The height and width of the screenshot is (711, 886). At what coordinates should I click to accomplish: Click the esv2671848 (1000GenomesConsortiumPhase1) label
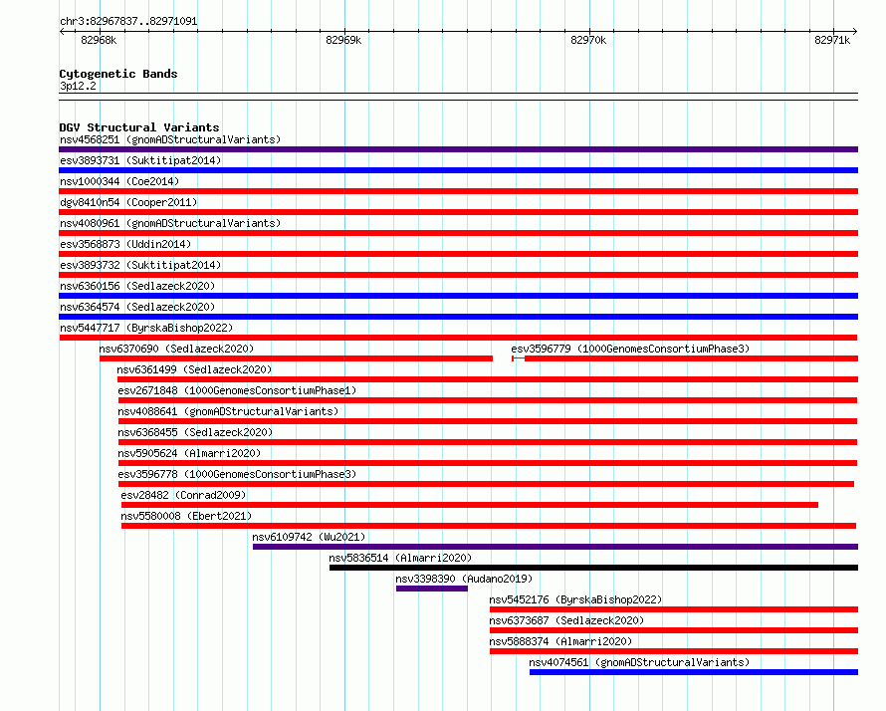pyautogui.click(x=237, y=390)
